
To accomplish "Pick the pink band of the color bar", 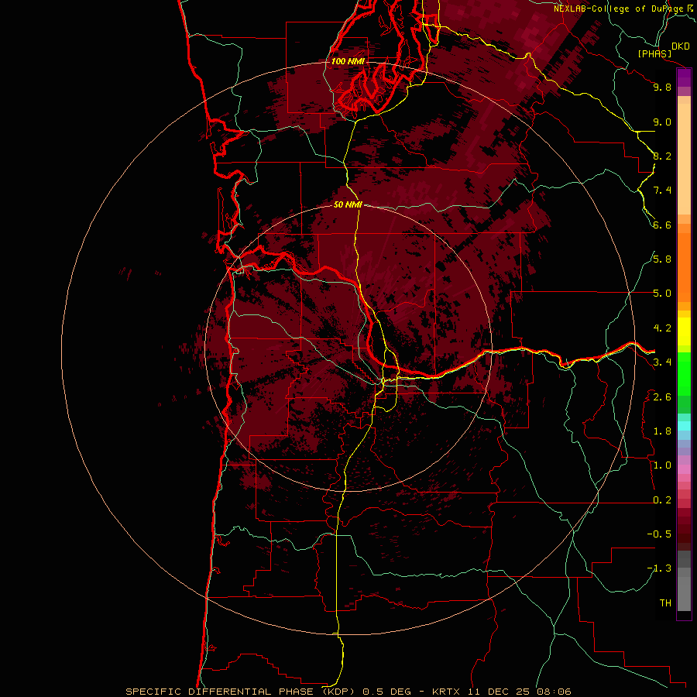I will pyautogui.click(x=684, y=469).
